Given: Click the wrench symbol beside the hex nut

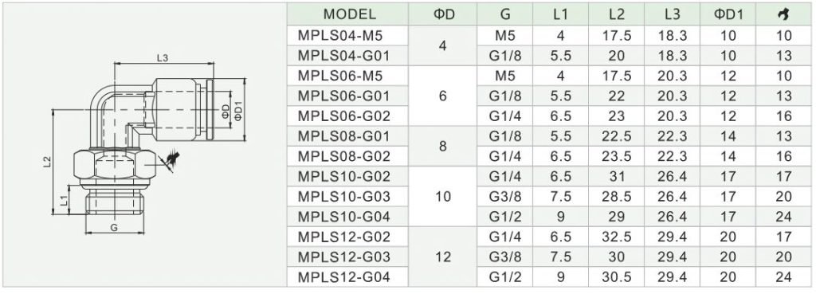Looking at the screenshot, I should (172, 160).
